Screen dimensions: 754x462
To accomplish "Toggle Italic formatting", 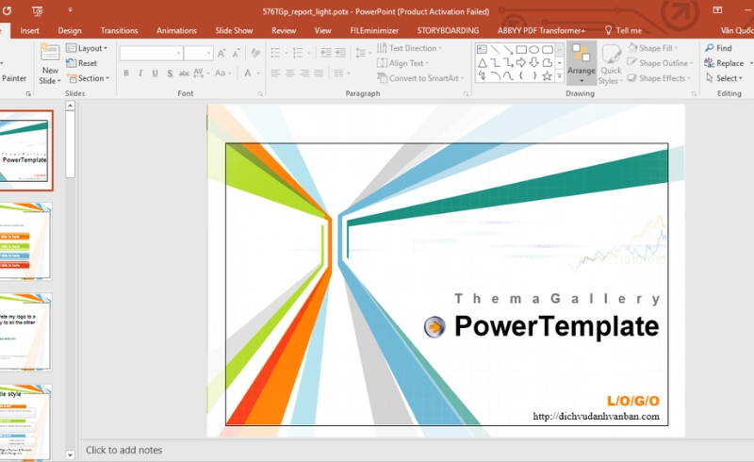I will click(x=140, y=74).
